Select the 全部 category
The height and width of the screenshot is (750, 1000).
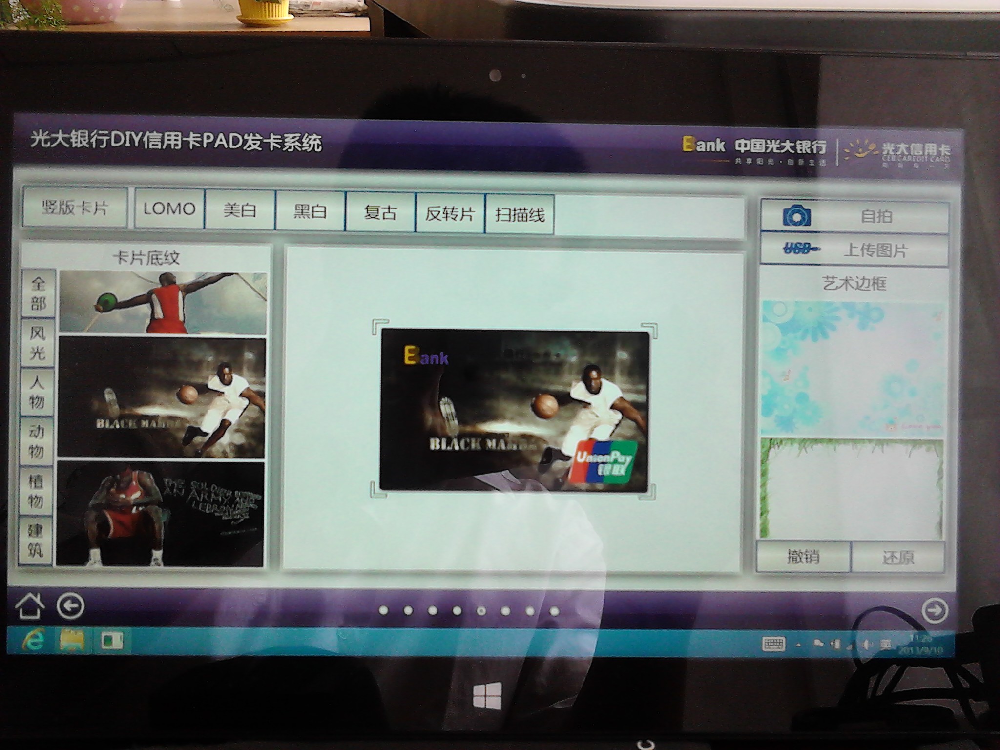[38, 293]
